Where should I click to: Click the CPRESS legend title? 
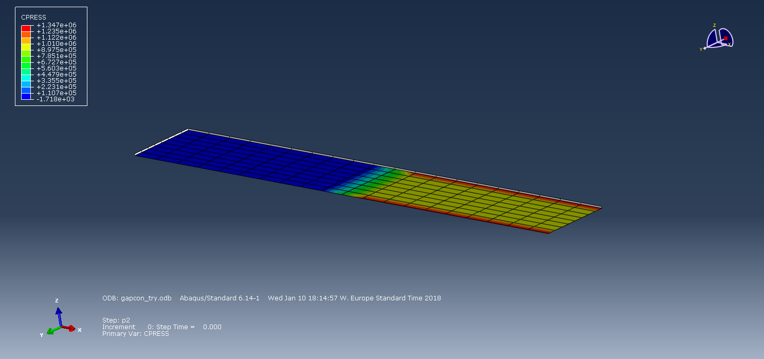pos(33,17)
